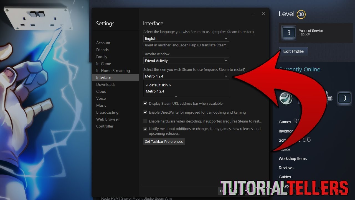Toggle Notify me about additions checkbox
Viewport: 355px width, 200px height.
pyautogui.click(x=145, y=129)
